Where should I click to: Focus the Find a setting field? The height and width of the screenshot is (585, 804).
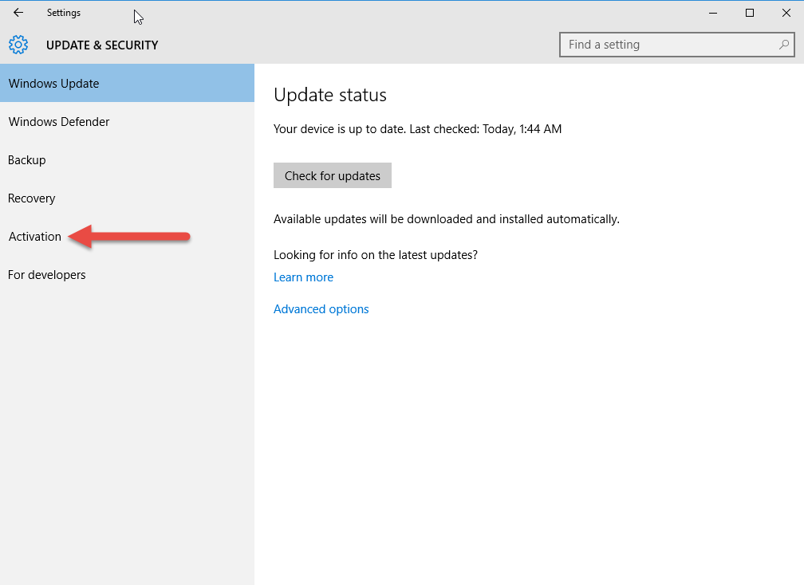click(677, 45)
